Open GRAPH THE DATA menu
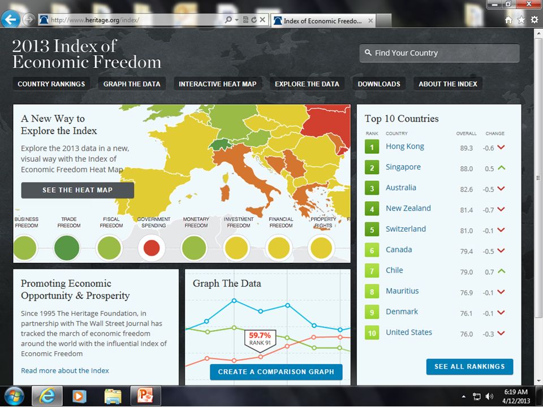Screen dimensions: 543x407 click(132, 84)
